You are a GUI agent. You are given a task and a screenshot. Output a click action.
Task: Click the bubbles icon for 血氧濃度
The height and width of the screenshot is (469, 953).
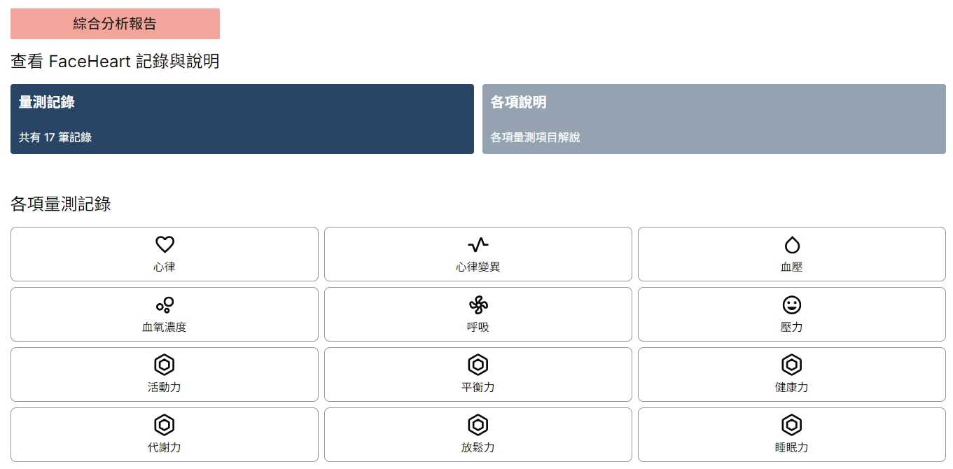click(x=165, y=304)
